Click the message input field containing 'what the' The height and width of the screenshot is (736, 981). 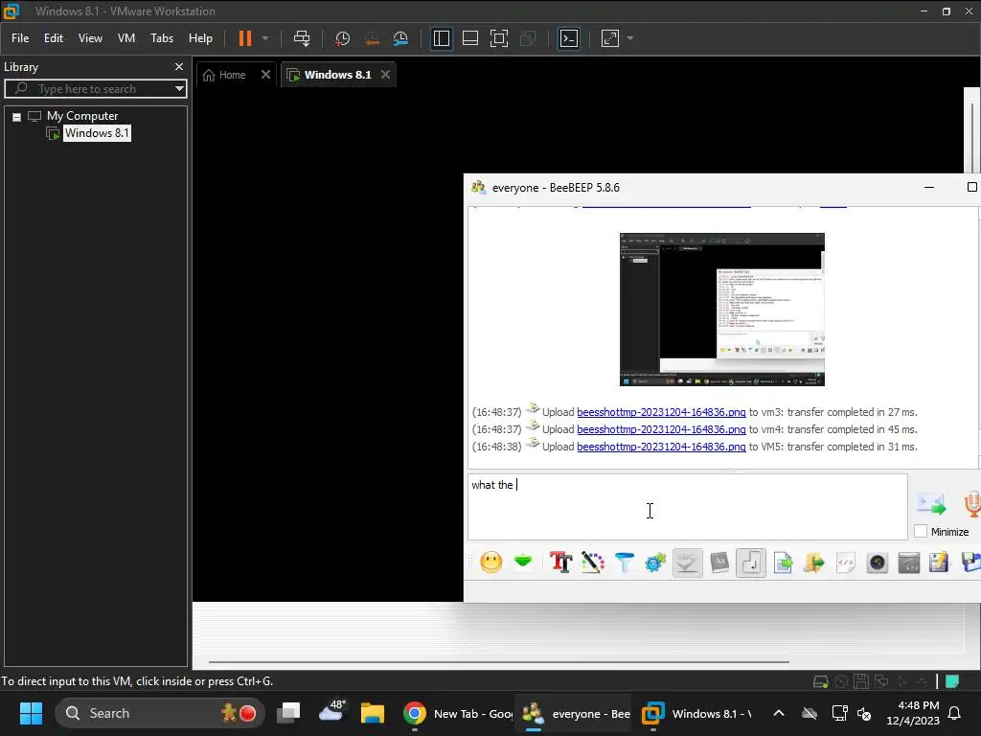tap(688, 506)
